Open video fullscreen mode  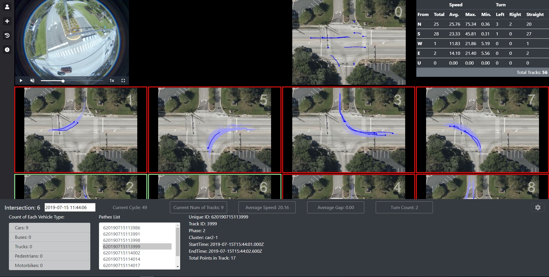[123, 81]
